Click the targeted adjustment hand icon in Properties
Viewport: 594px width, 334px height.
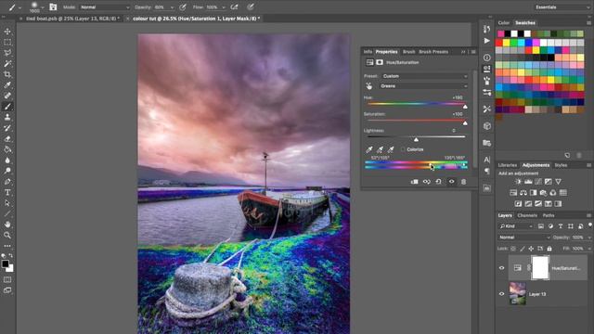[369, 86]
